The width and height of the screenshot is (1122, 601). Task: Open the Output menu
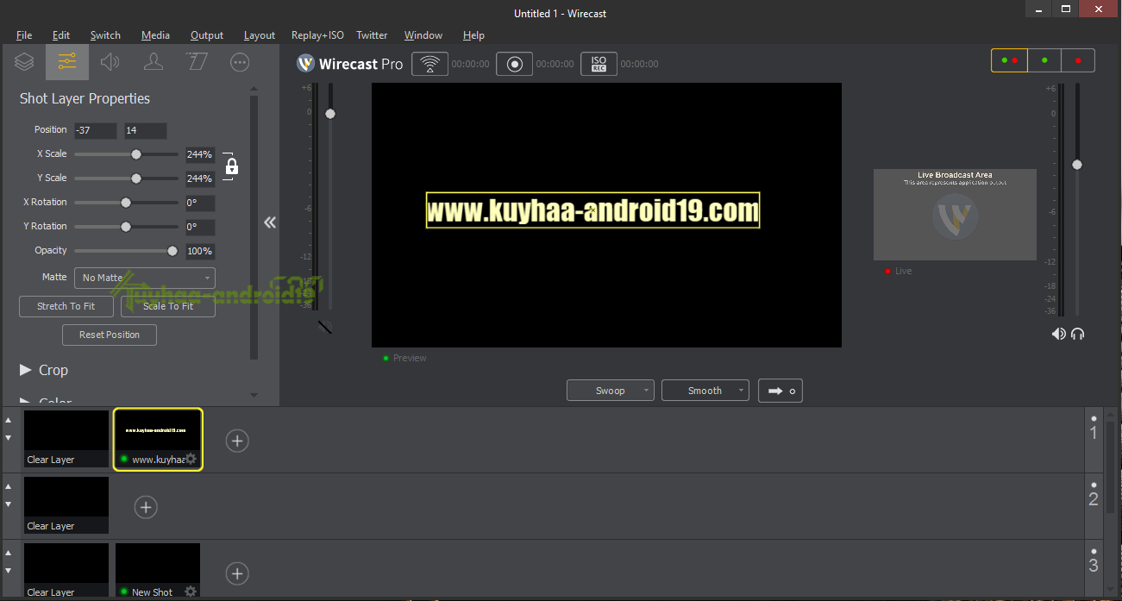(x=207, y=35)
